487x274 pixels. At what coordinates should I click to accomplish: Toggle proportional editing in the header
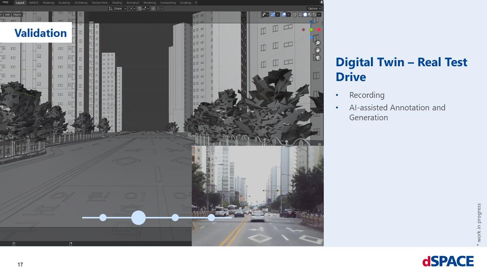(153, 8)
